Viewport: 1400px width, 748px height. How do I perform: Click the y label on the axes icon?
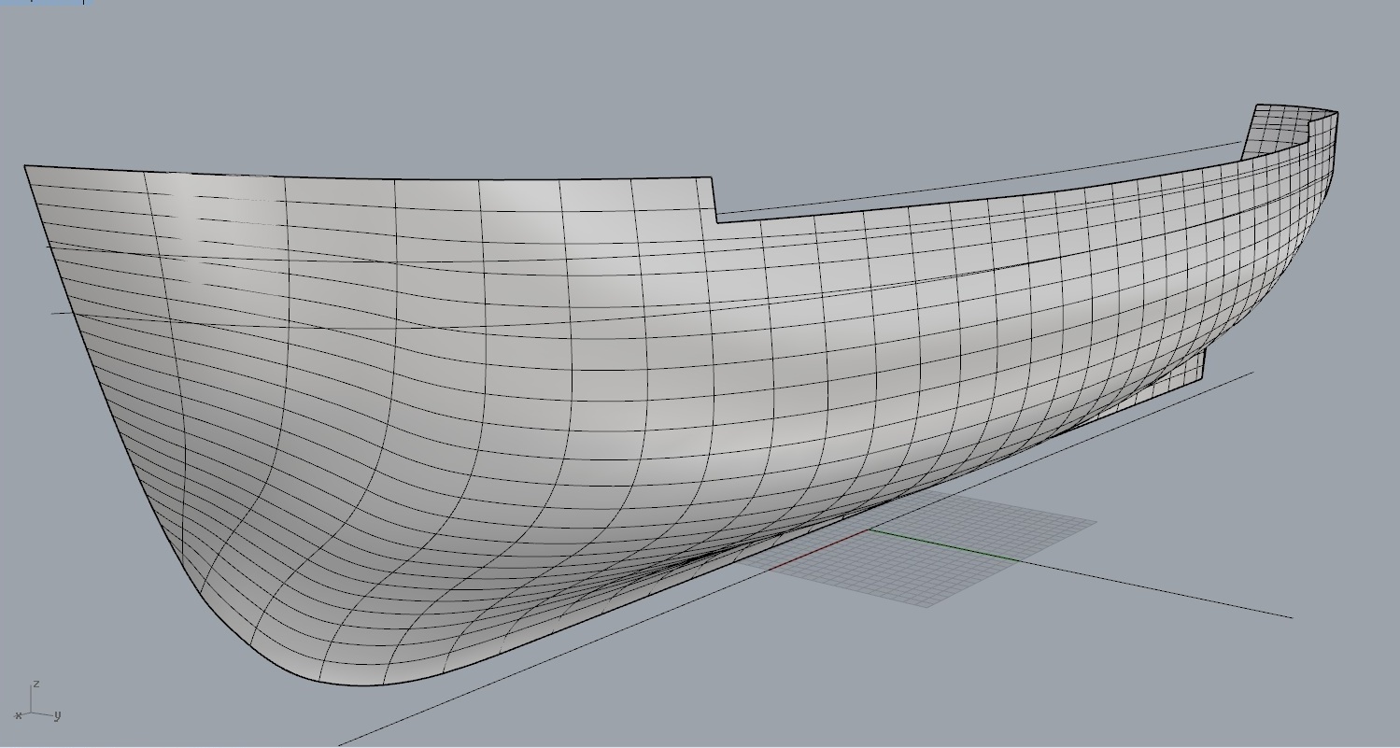click(x=57, y=715)
